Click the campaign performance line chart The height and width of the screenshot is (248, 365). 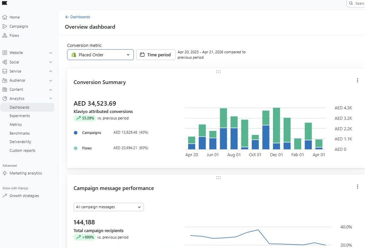tap(258, 237)
